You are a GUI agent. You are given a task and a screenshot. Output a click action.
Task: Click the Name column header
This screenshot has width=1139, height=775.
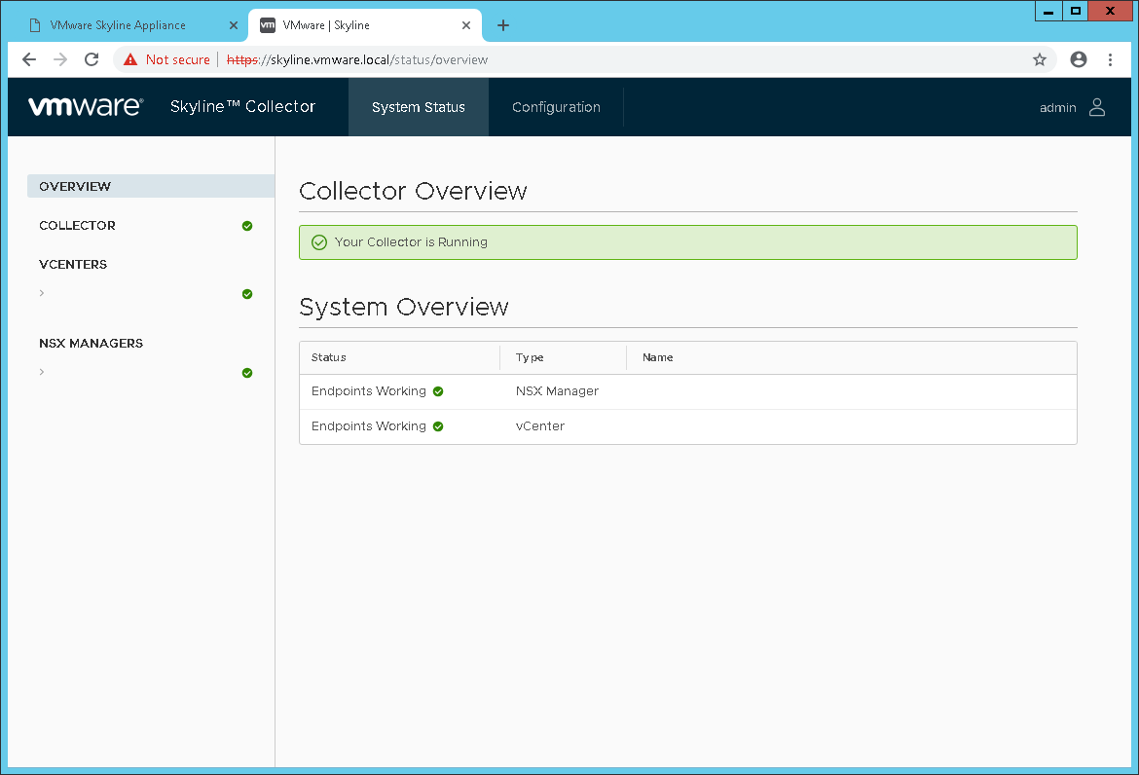coord(657,357)
